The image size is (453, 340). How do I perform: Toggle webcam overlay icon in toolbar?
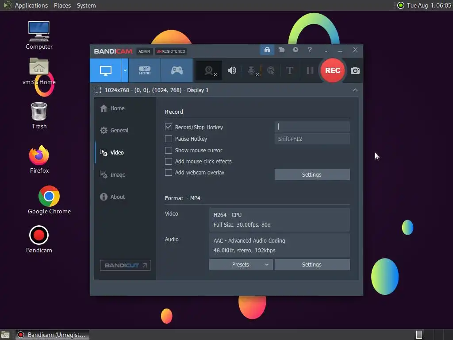(x=209, y=70)
